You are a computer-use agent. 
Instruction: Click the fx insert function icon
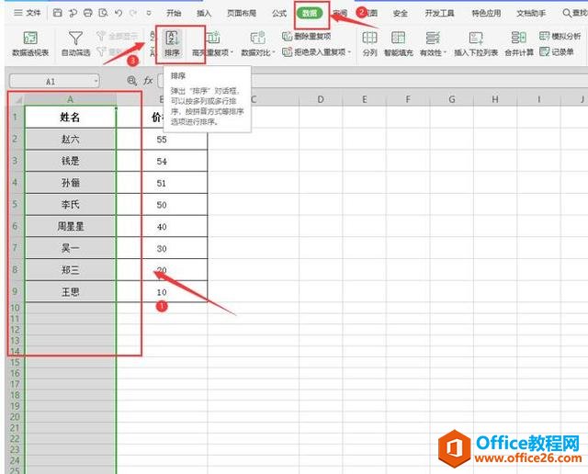149,80
